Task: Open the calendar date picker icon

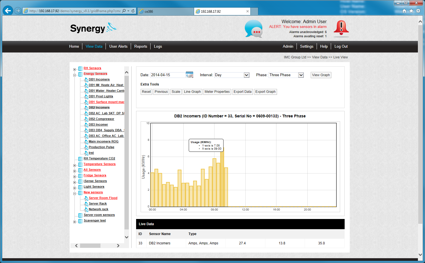Action: (x=189, y=75)
